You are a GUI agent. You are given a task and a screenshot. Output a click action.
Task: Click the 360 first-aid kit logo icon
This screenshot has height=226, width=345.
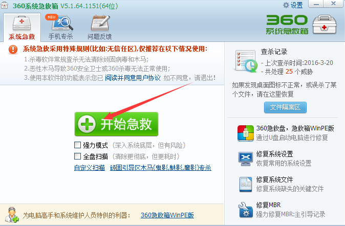pyautogui.click(x=325, y=25)
